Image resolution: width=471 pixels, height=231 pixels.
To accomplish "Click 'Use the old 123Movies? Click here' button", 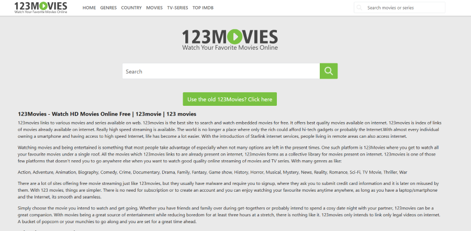I will pyautogui.click(x=230, y=99).
